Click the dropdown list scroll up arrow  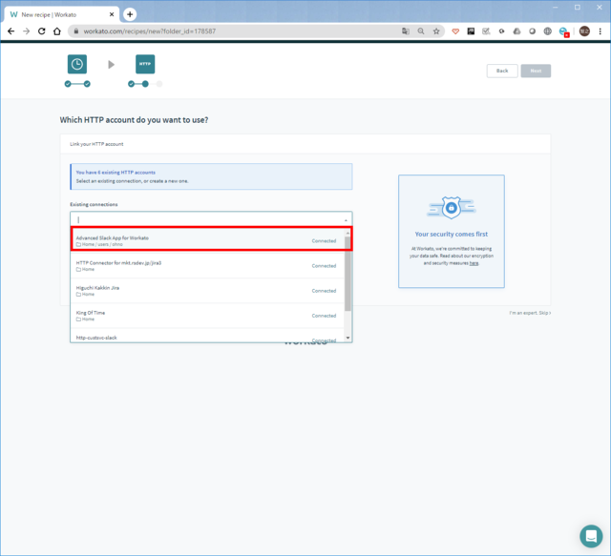point(348,233)
